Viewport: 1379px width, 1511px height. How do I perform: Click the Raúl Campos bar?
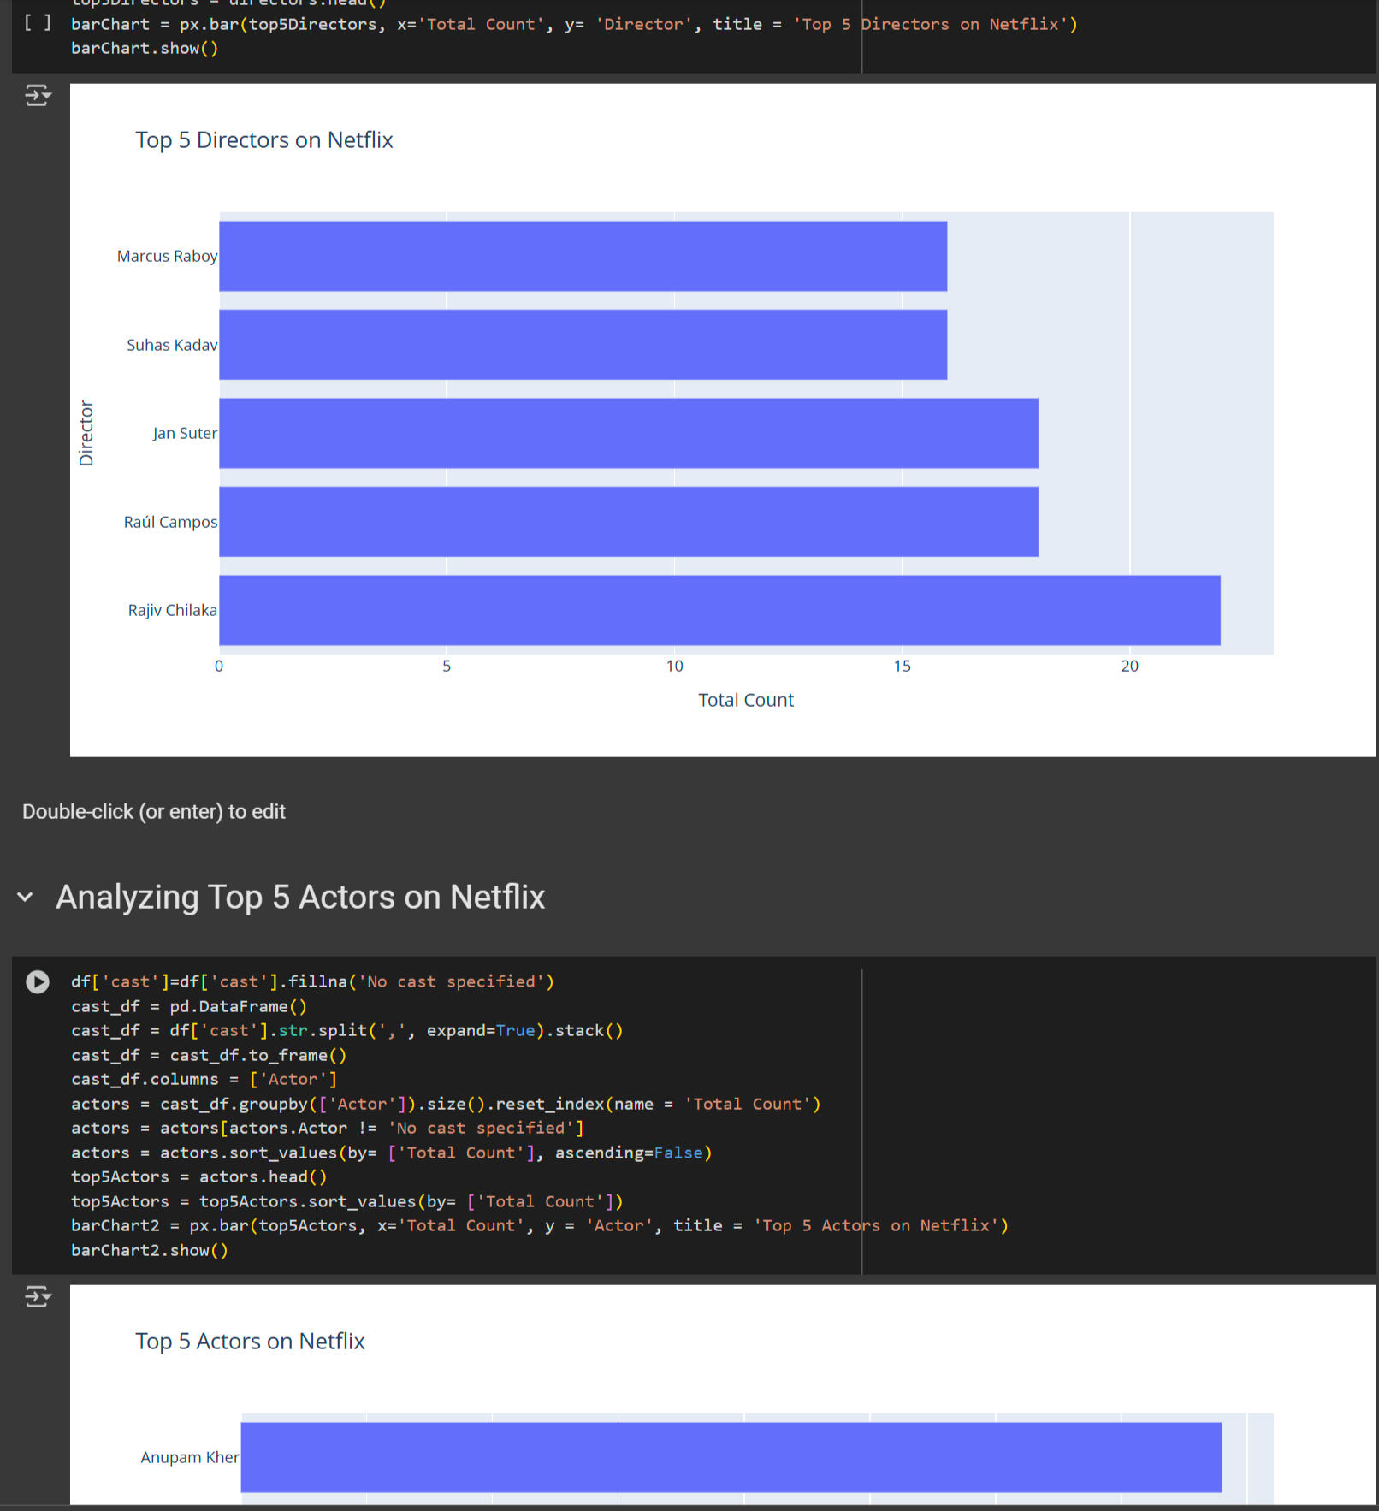click(628, 522)
